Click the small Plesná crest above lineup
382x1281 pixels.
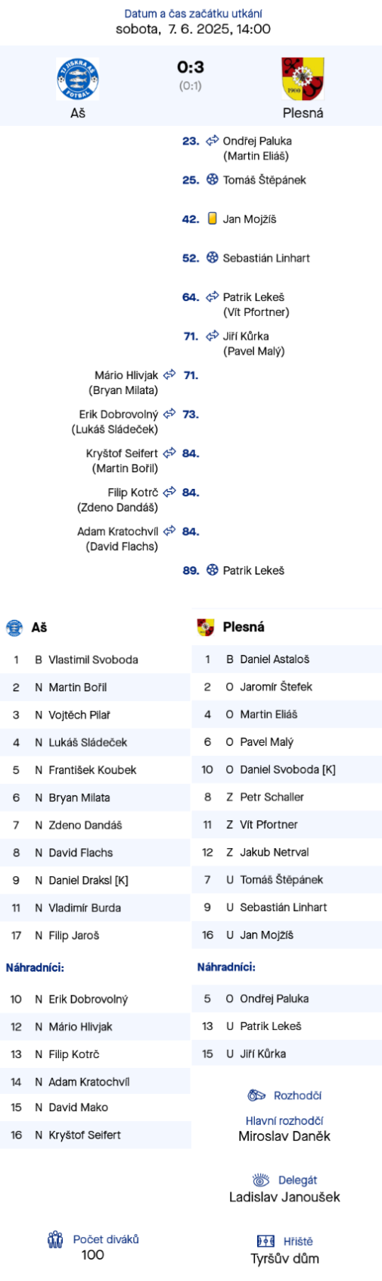pyautogui.click(x=205, y=627)
